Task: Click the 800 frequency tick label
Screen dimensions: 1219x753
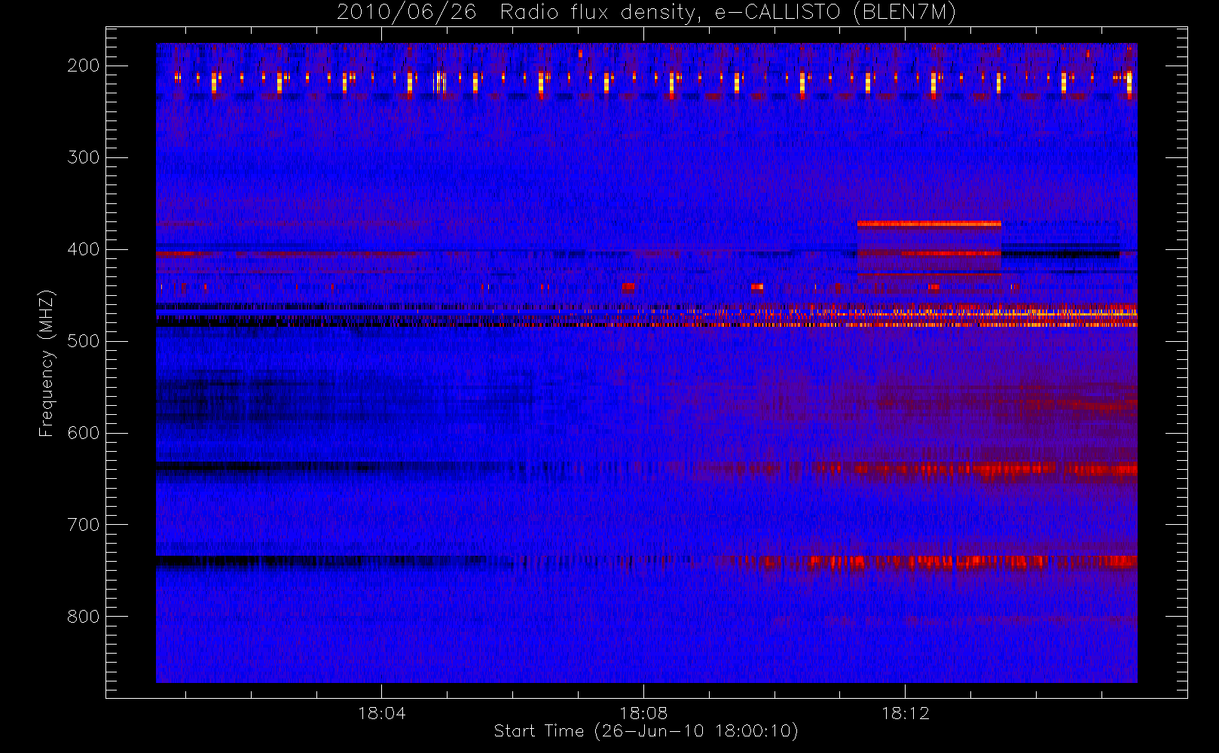Action: point(83,617)
